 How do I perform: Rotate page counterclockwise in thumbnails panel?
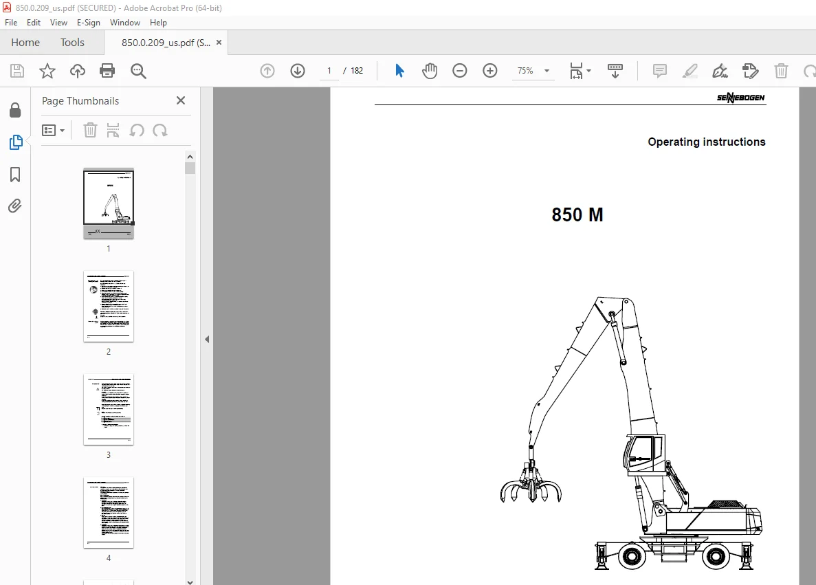coord(137,130)
